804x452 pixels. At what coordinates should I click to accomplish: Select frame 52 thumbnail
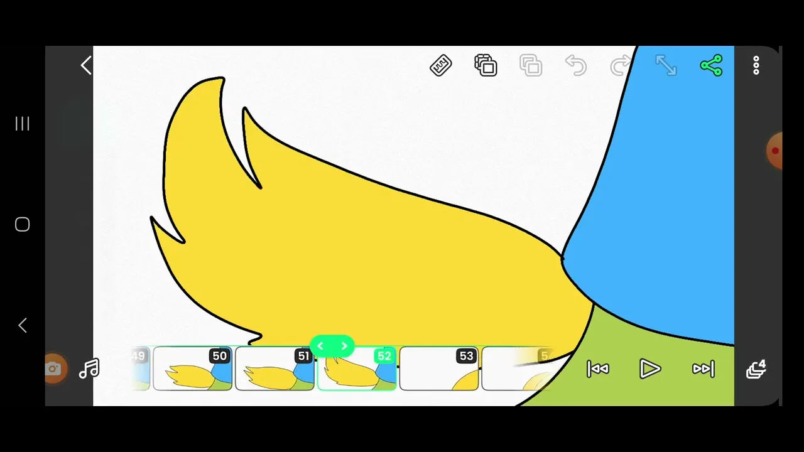coord(357,369)
